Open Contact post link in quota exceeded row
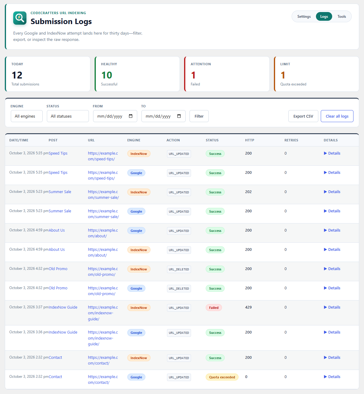This screenshot has width=364, height=394. [55, 377]
